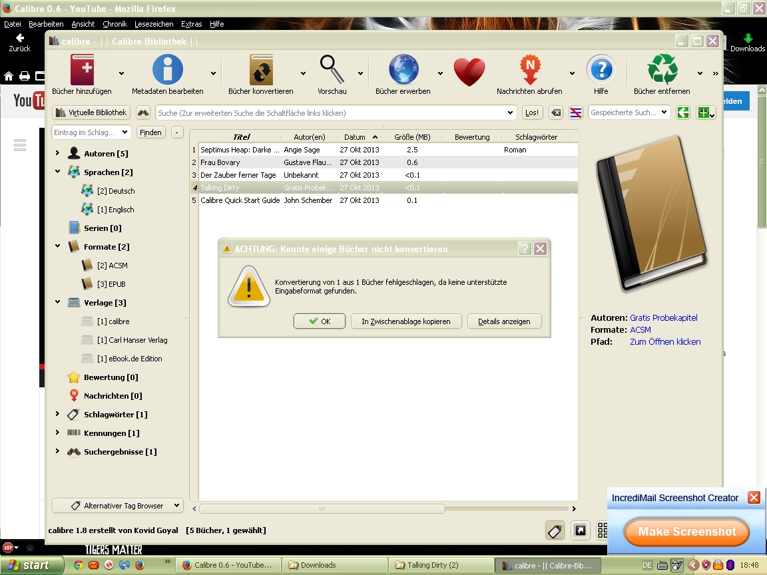Open Hilfe question mark icon
Image resolution: width=767 pixels, height=575 pixels.
[601, 70]
